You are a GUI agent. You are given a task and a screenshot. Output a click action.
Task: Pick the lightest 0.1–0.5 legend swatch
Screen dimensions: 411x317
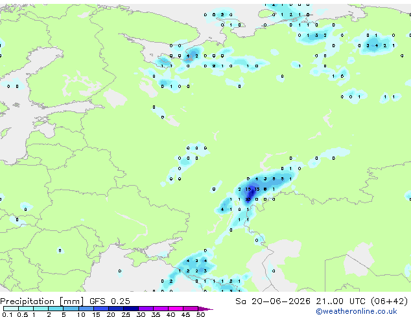11,309
